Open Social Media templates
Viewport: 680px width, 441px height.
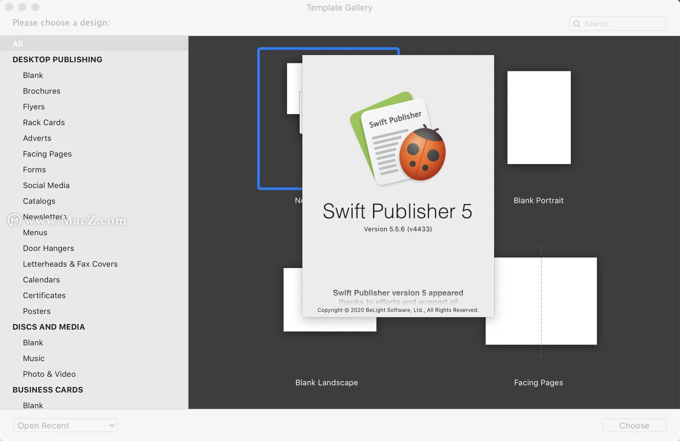pos(46,185)
